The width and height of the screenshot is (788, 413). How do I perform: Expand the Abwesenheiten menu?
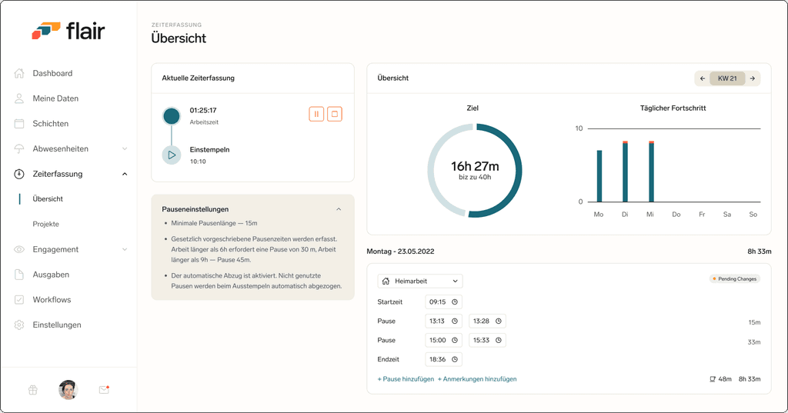(x=125, y=148)
